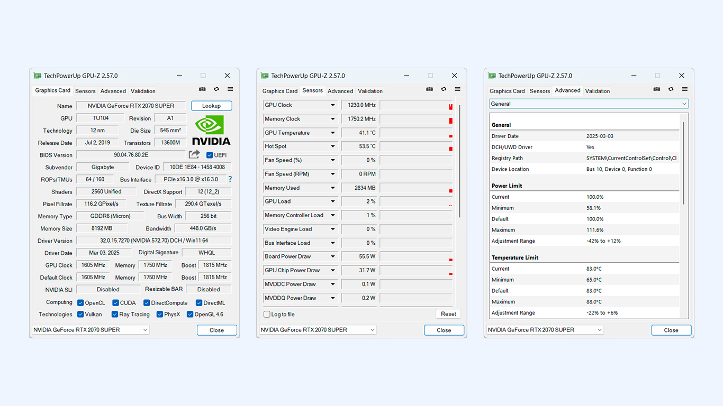Click the Power Limit Maximum '111.6%' value
723x406 pixels.
[x=594, y=230]
